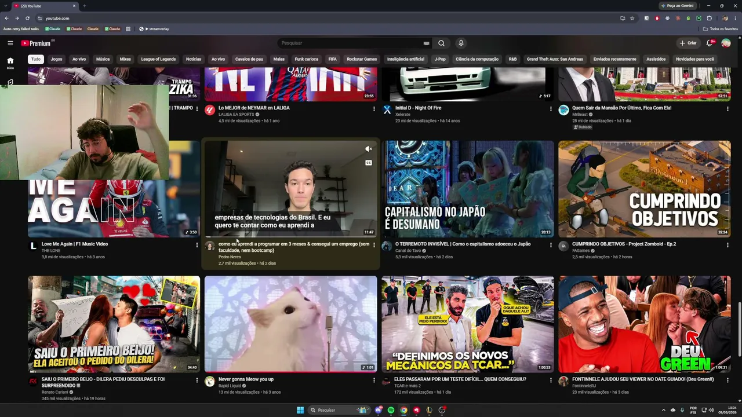Image resolution: width=742 pixels, height=417 pixels.
Task: Open the Todos os favoritos bookmarks folder
Action: [721, 29]
